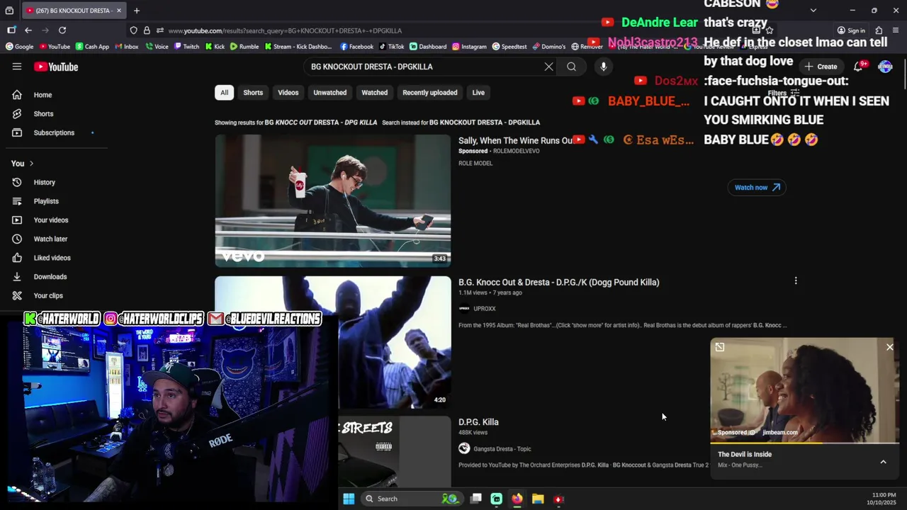Image resolution: width=907 pixels, height=510 pixels.
Task: Select the Videos filter chip
Action: pyautogui.click(x=288, y=93)
